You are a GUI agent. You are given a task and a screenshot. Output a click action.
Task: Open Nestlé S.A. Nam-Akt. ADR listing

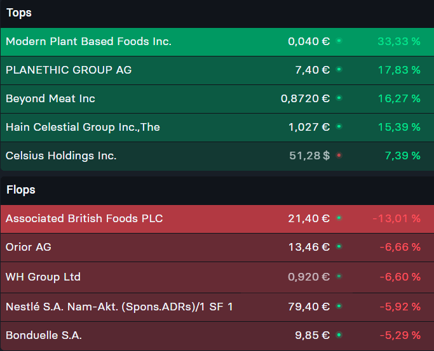tap(119, 307)
